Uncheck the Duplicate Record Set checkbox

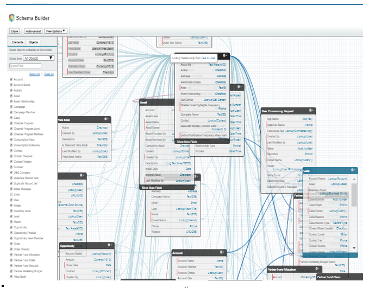point(11,183)
